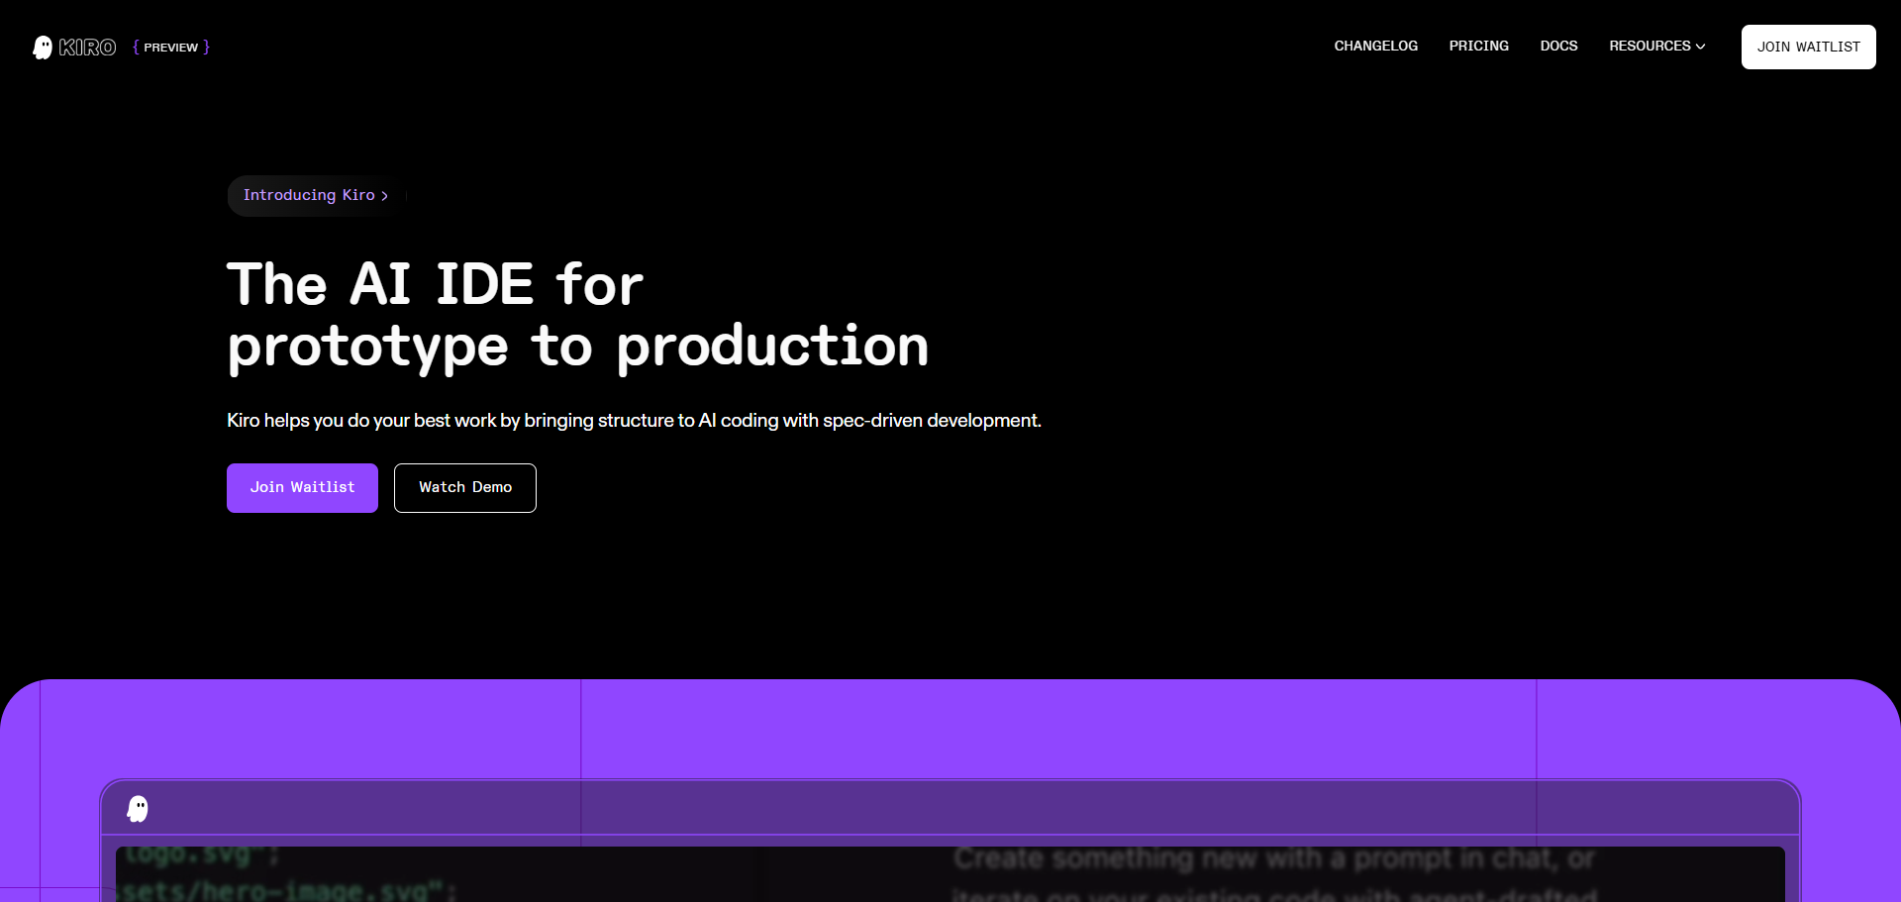The image size is (1901, 902).
Task: Go to the Pricing page
Action: click(1478, 47)
